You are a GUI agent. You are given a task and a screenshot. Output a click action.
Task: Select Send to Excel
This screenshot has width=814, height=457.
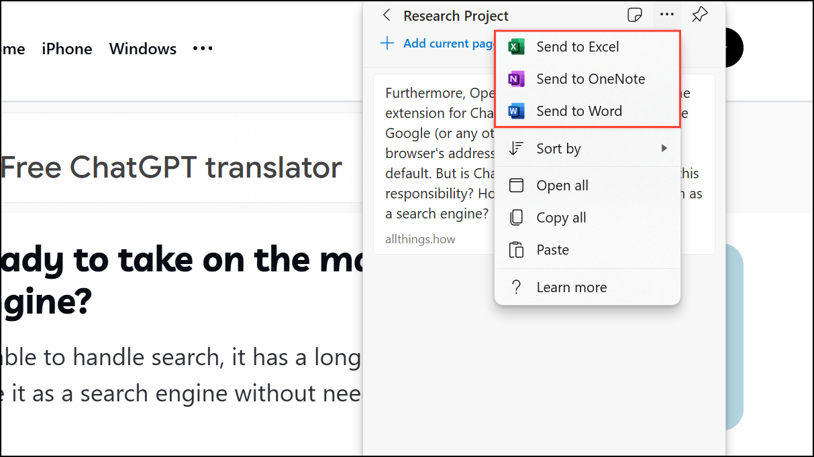click(577, 47)
